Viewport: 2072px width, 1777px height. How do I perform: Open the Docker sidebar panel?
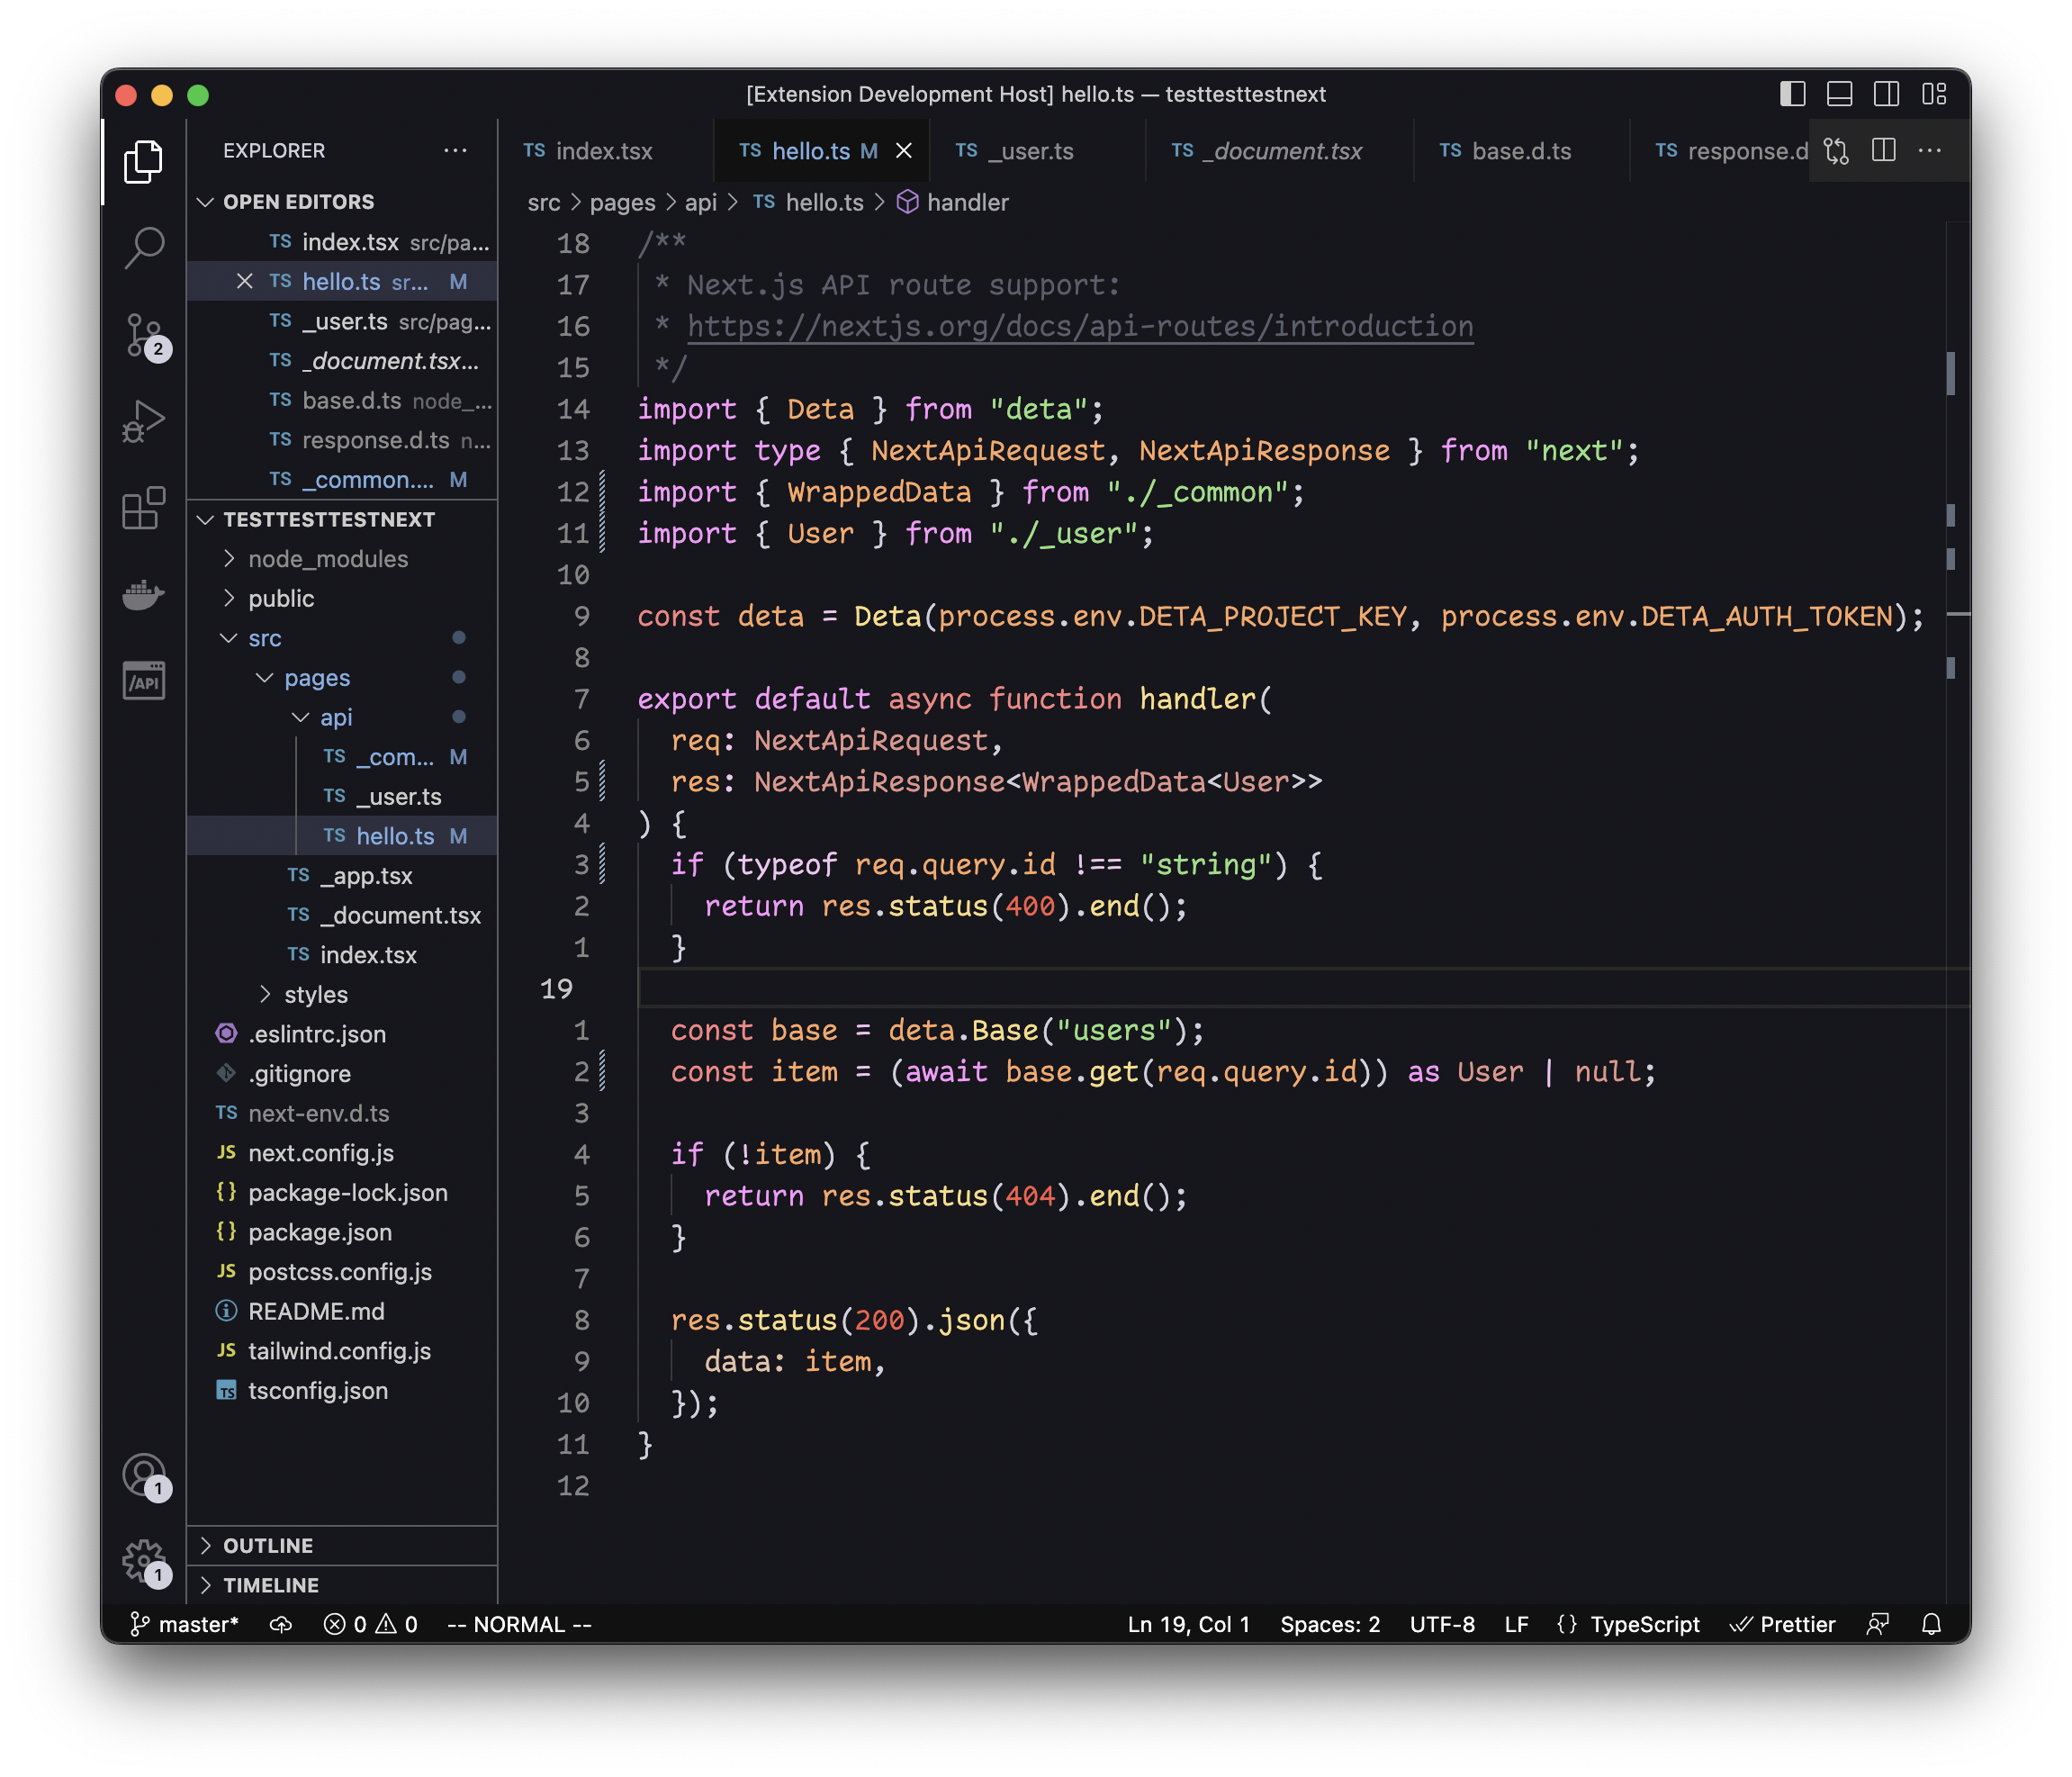tap(144, 594)
